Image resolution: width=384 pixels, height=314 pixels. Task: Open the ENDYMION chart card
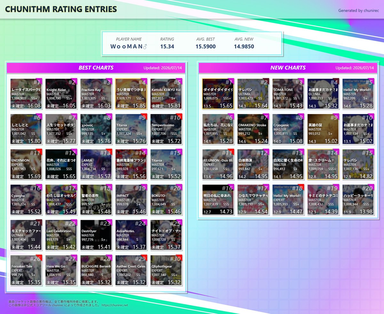click(26, 165)
